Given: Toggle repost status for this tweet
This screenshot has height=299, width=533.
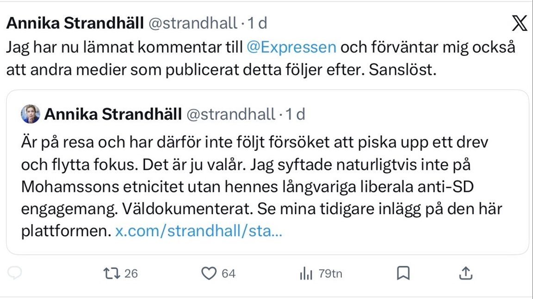Looking at the screenshot, I should point(112,273).
